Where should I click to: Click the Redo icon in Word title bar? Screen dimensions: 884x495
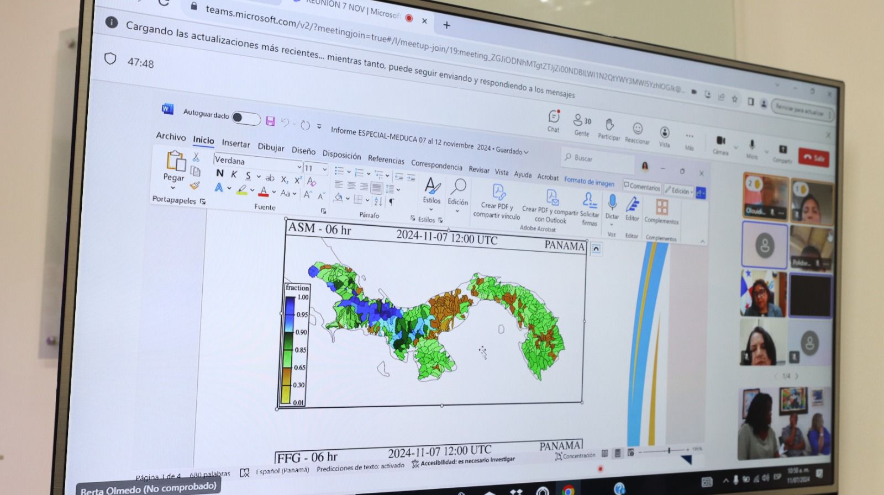(x=306, y=125)
